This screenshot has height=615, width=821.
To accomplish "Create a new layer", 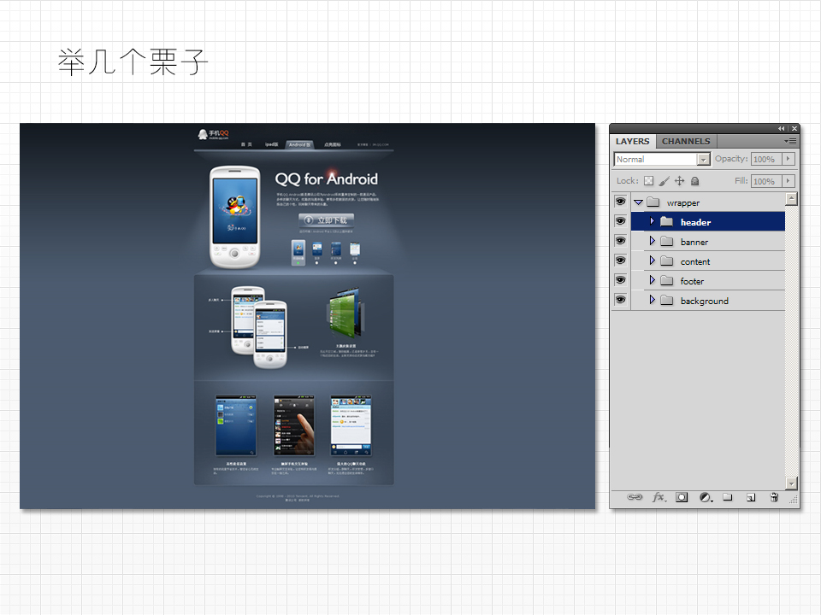I will (x=751, y=497).
